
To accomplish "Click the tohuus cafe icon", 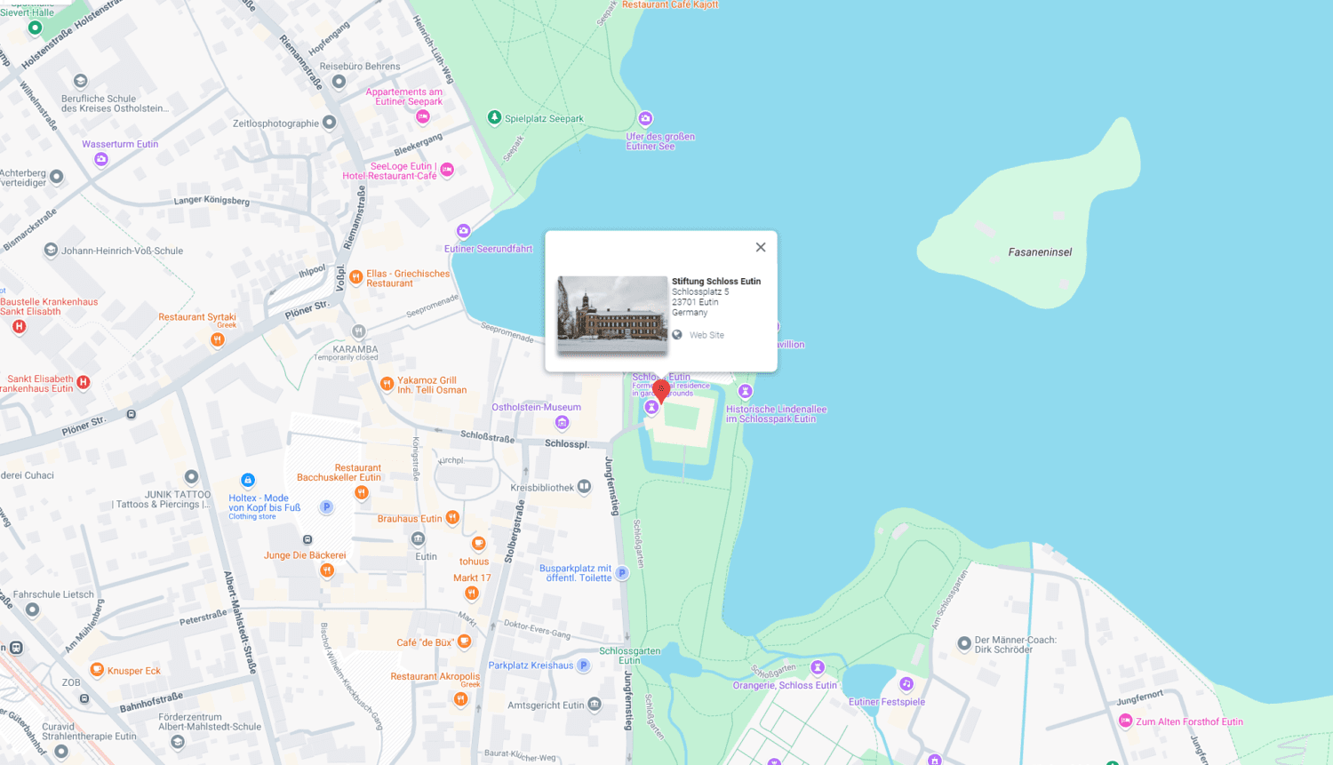I will (478, 543).
